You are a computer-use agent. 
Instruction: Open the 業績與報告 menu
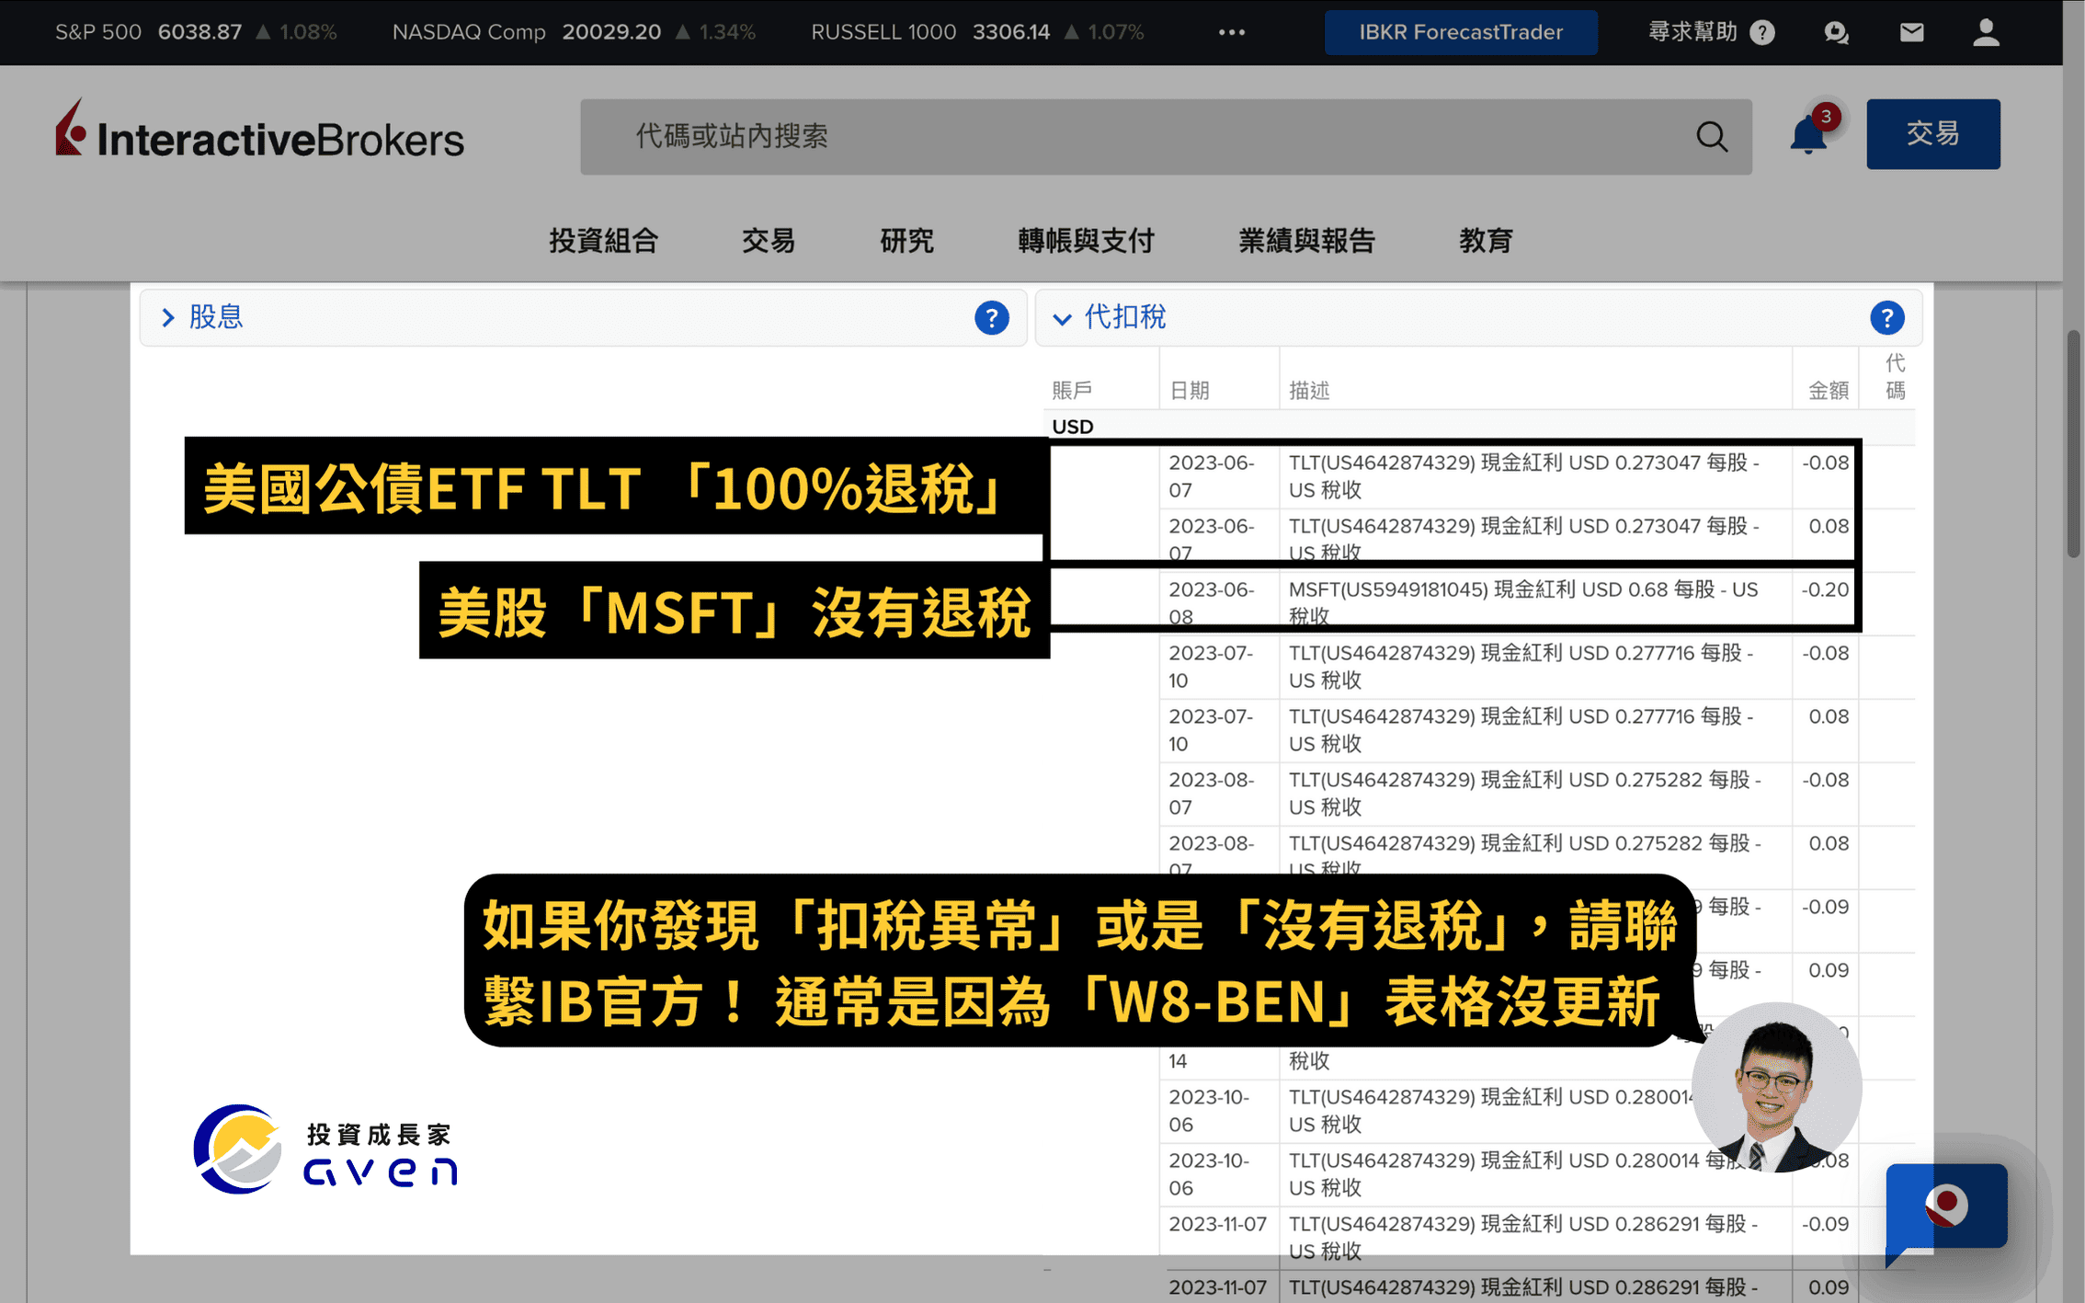pyautogui.click(x=1306, y=241)
